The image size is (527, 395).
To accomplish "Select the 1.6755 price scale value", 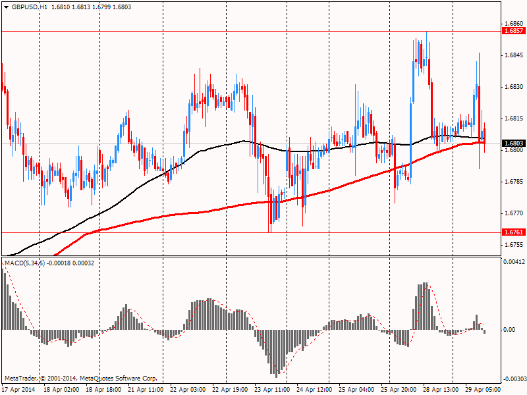I will click(x=514, y=245).
